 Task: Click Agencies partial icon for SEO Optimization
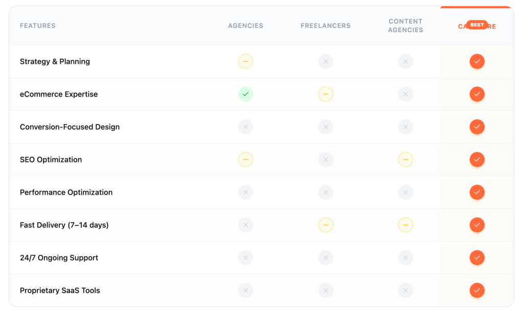click(246, 160)
